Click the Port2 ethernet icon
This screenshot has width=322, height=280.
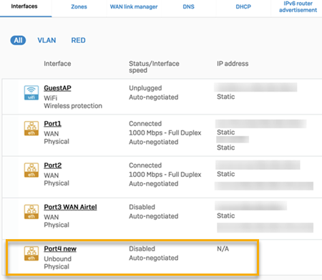click(x=31, y=170)
